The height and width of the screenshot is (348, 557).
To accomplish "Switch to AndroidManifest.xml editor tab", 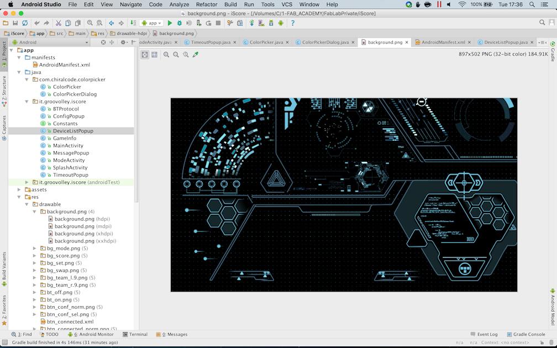I will [x=443, y=42].
